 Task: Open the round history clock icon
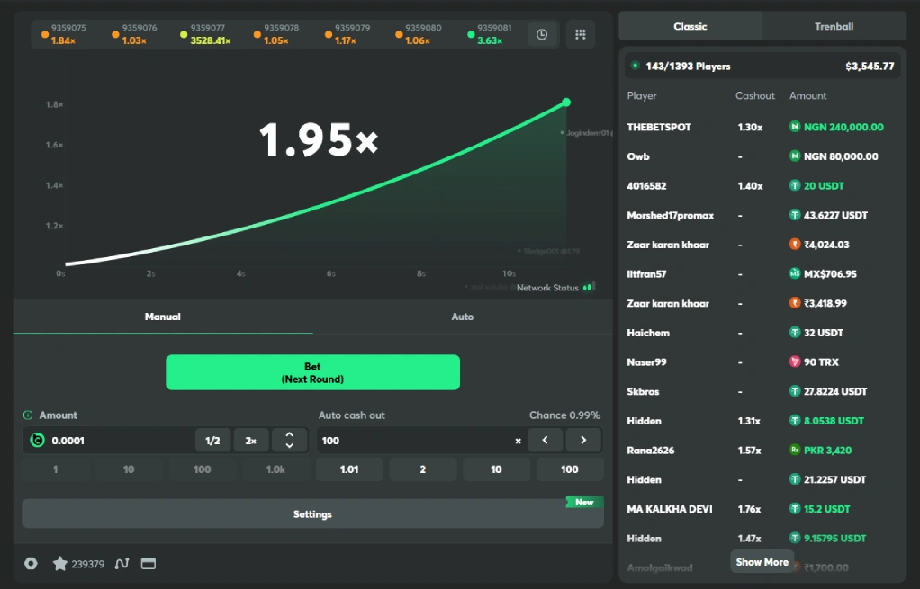(x=542, y=34)
